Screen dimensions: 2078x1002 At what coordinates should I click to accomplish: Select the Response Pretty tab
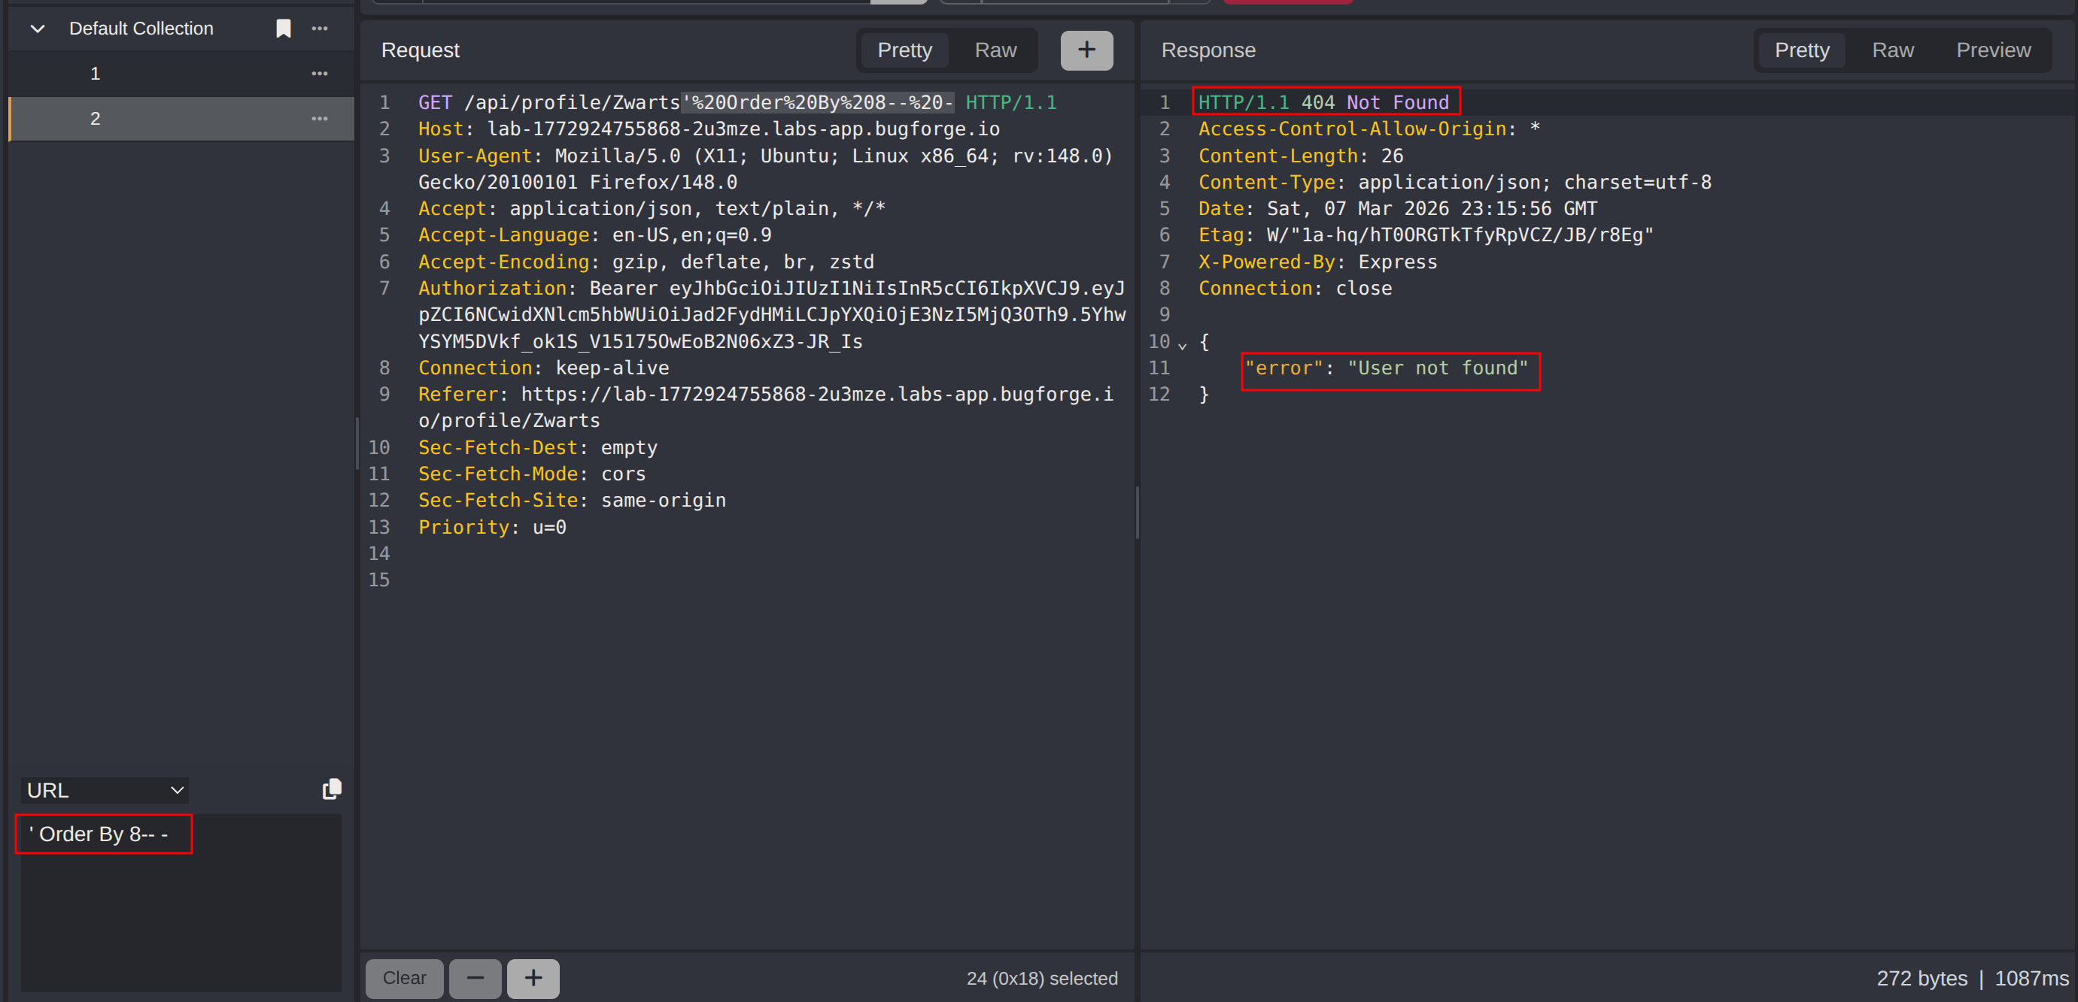tap(1801, 50)
